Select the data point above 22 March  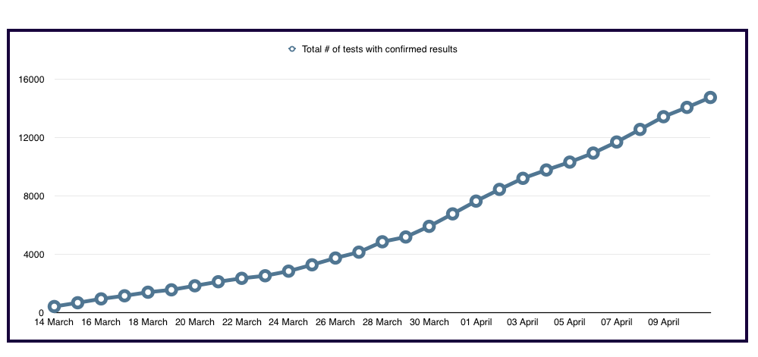[242, 278]
